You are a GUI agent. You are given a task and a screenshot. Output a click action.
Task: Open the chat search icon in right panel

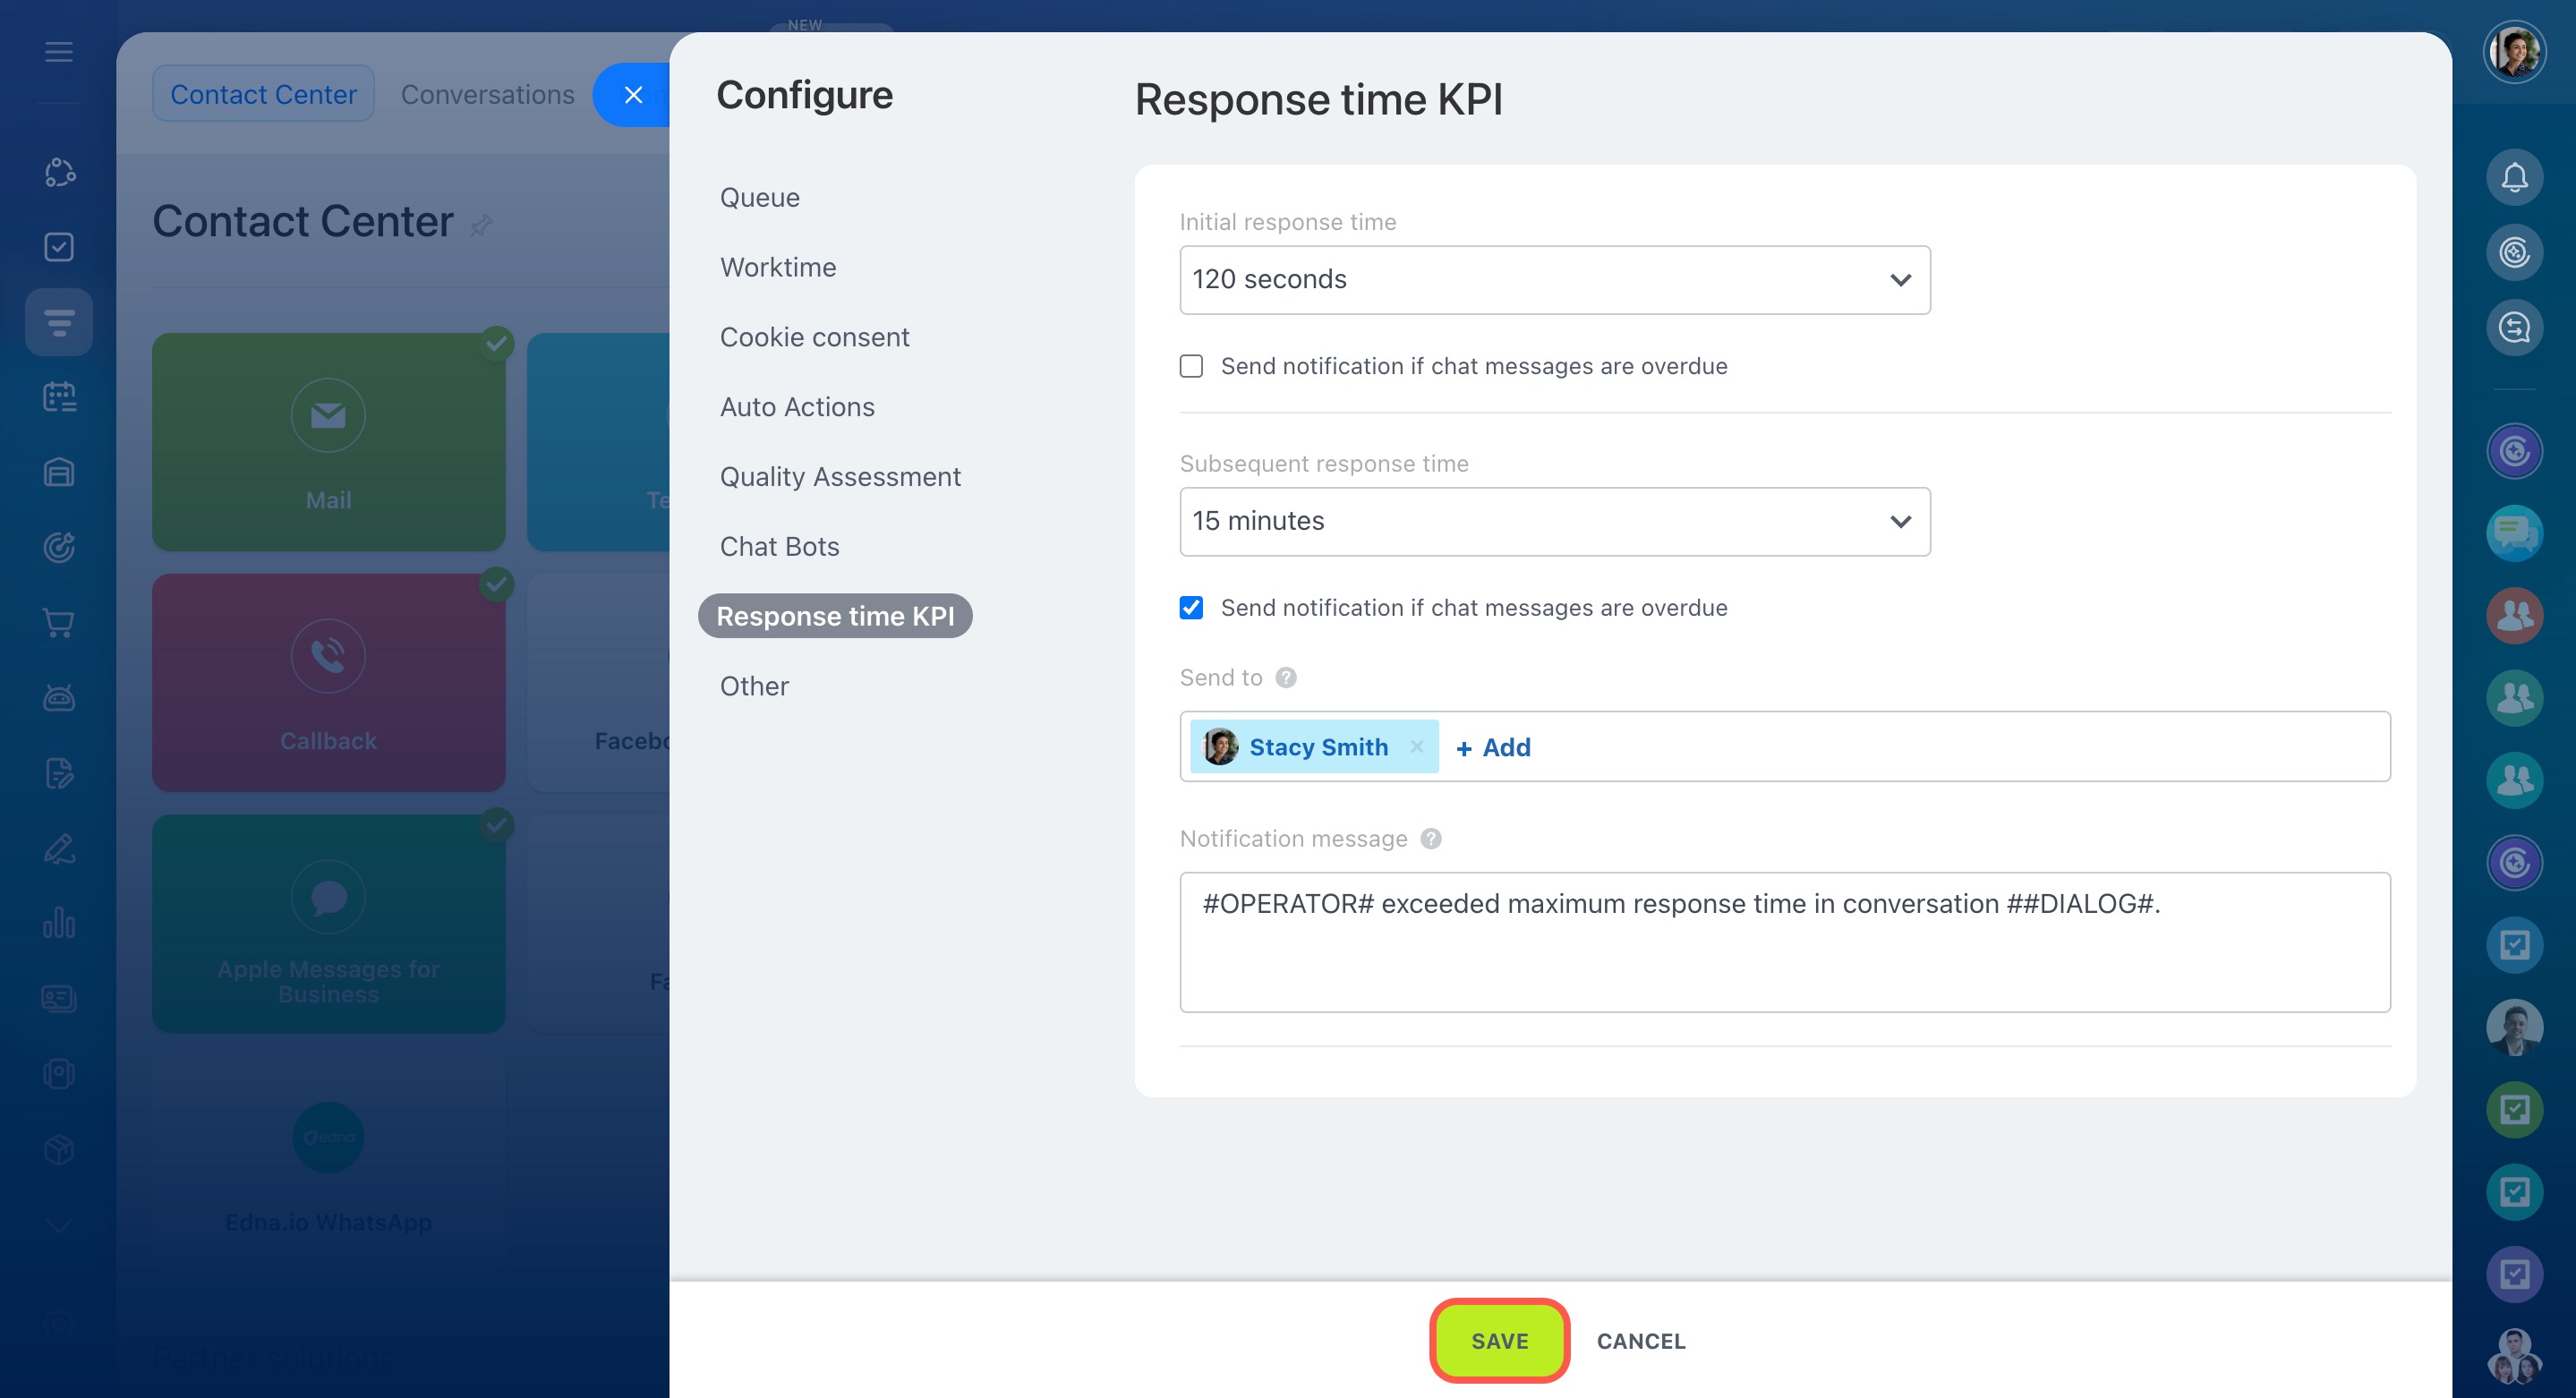click(2514, 327)
